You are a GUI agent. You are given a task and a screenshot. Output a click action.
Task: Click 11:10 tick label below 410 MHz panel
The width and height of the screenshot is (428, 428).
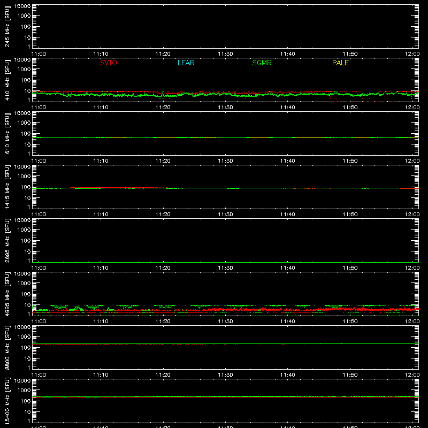tap(101, 108)
